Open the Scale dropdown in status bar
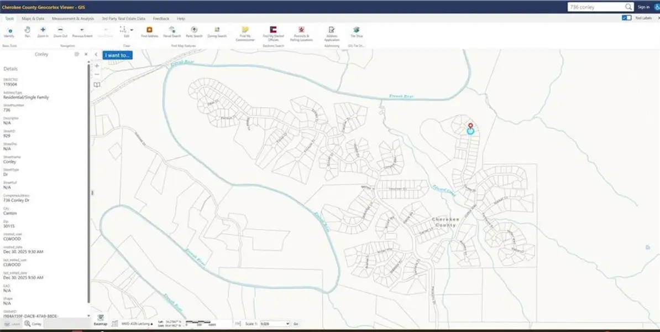The height and width of the screenshot is (332, 660). click(x=275, y=324)
